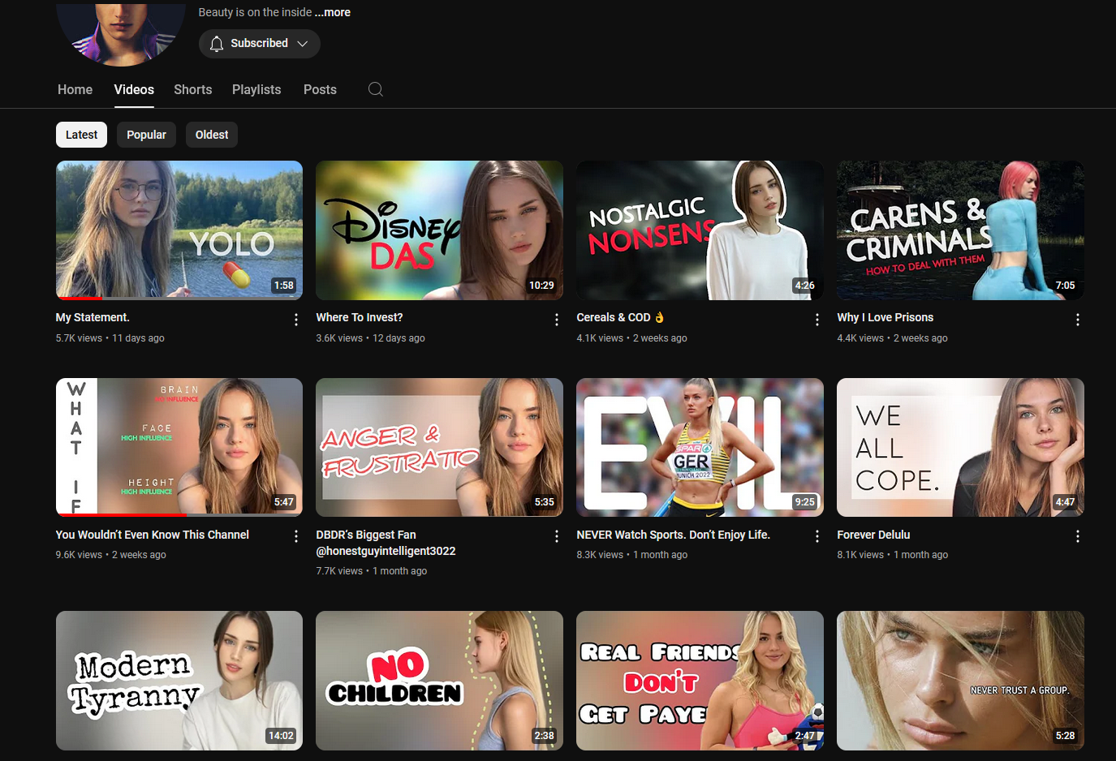Viewport: 1116px width, 761px height.
Task: Click the channel search magnifier icon
Action: (375, 89)
